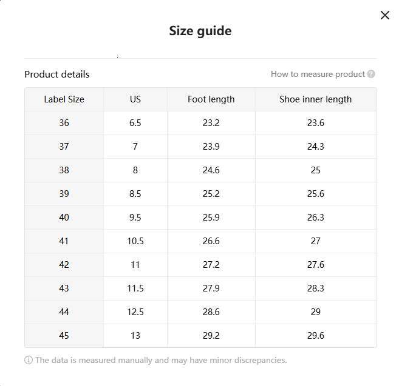Image resolution: width=399 pixels, height=386 pixels.
Task: Click the Label Size column header
Action: tap(64, 99)
